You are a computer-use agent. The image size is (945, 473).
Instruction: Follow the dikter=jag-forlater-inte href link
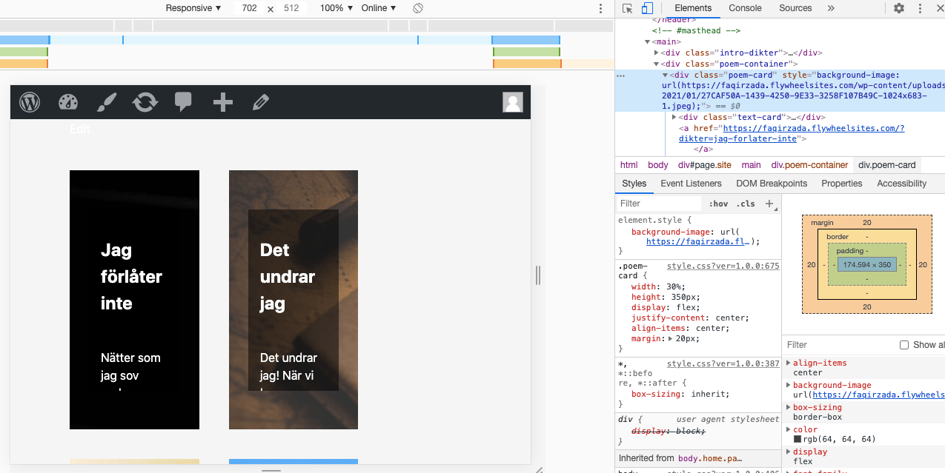(792, 133)
